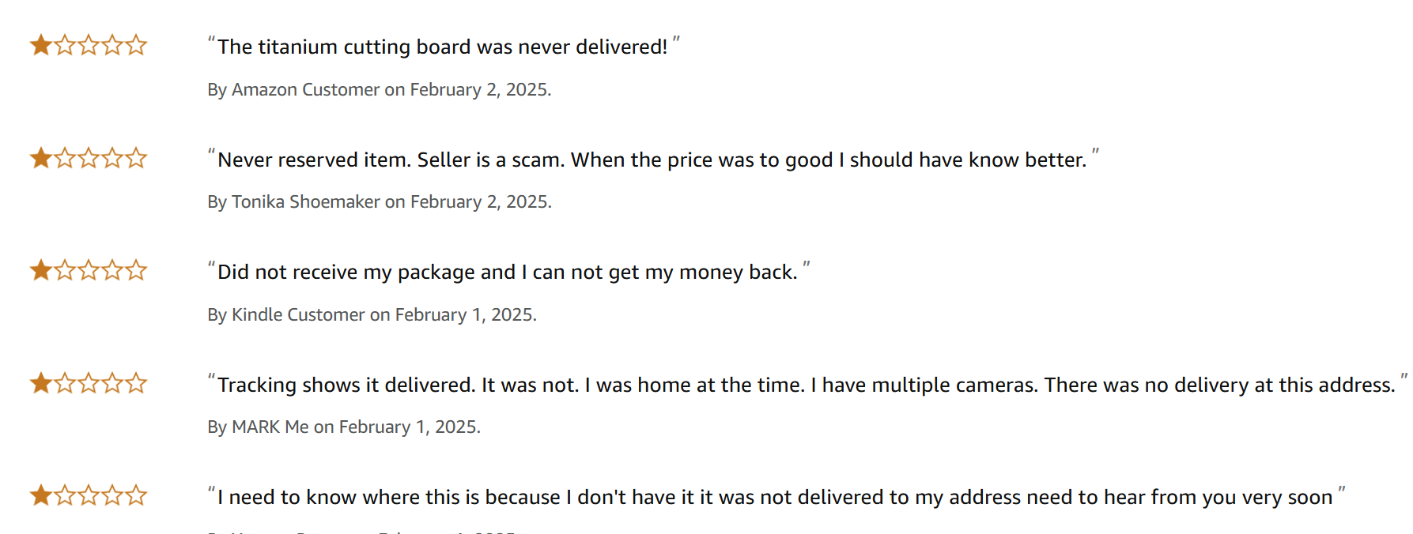Viewport: 1413px width, 534px height.
Task: Open the "titanium cutting board was never delivered" review
Action: click(443, 47)
